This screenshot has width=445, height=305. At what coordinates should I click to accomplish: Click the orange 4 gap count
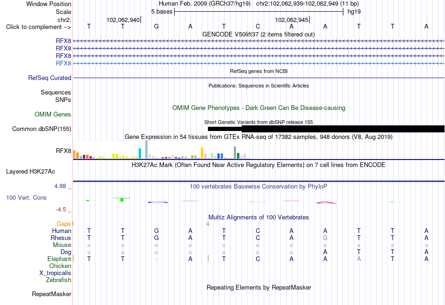[x=208, y=224]
